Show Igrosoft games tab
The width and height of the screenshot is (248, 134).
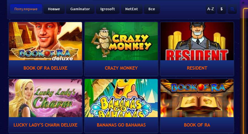[x=107, y=9]
